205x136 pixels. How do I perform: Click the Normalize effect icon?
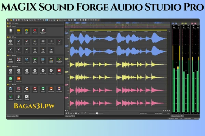click(x=43, y=42)
